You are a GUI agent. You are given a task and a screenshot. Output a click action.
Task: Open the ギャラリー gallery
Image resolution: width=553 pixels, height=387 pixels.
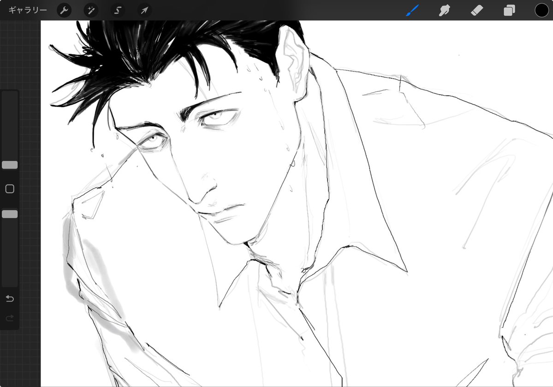coord(28,10)
